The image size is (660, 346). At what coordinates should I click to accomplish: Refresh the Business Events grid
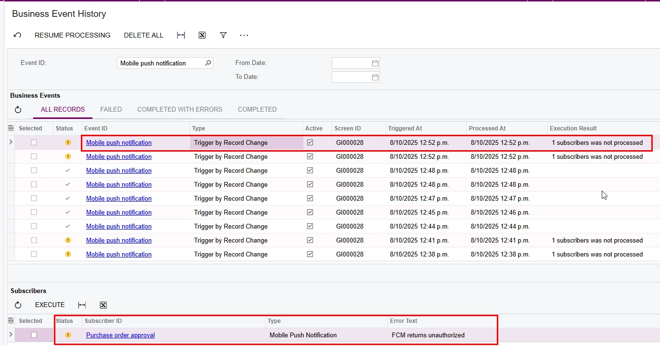pyautogui.click(x=18, y=110)
